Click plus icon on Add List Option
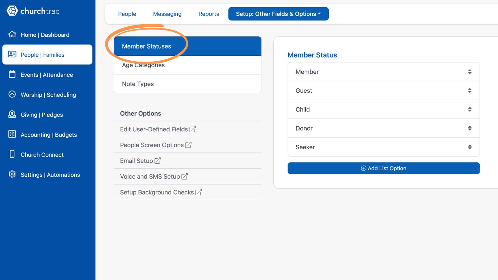This screenshot has height=280, width=498. (x=364, y=168)
